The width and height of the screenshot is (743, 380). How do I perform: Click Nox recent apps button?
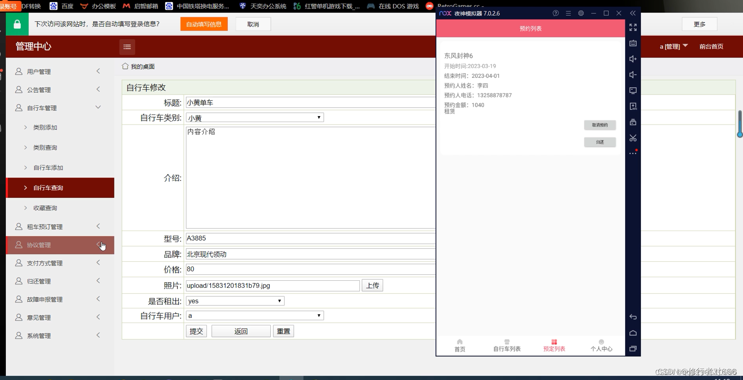pos(633,348)
